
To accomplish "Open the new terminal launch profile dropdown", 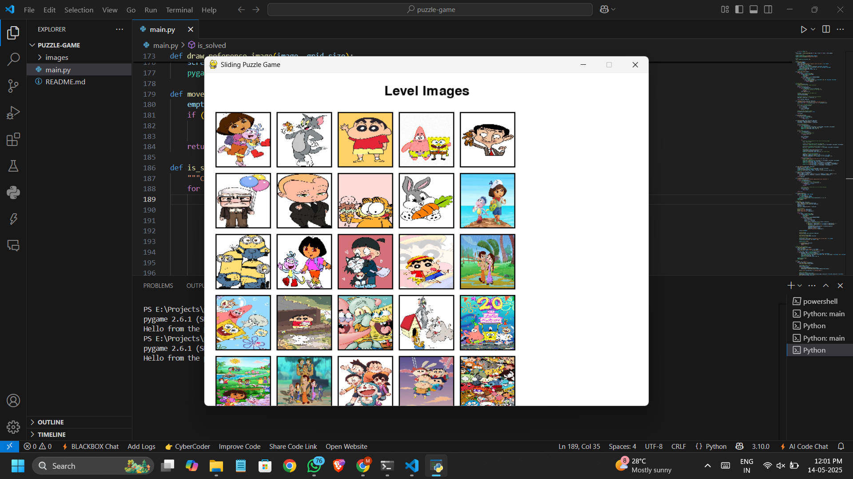I will 800,286.
